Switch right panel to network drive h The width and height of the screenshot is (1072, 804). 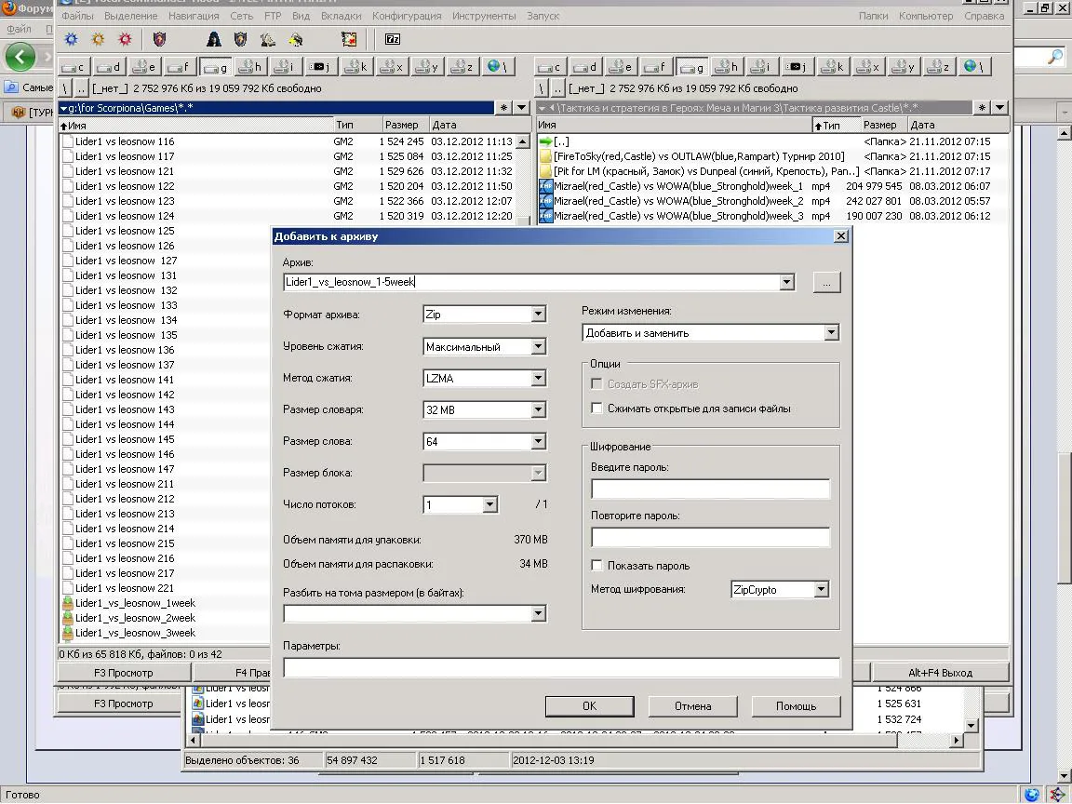point(726,67)
